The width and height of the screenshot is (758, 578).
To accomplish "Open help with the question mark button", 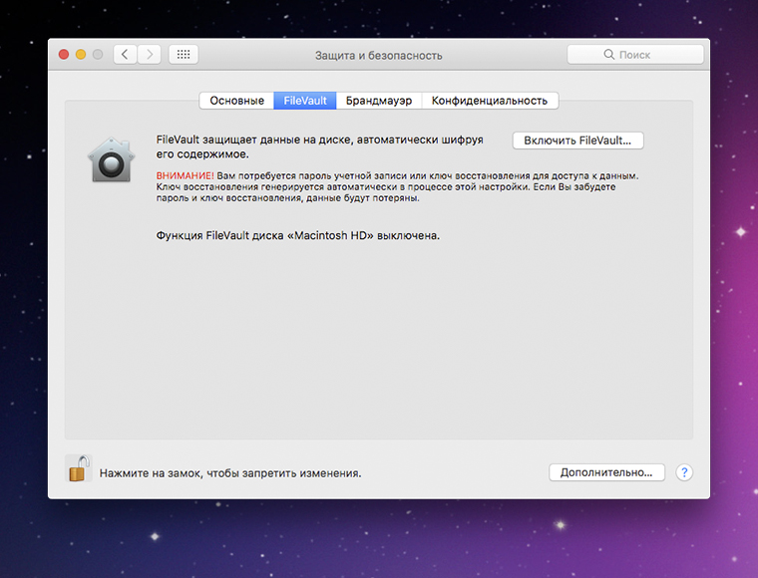I will 684,472.
